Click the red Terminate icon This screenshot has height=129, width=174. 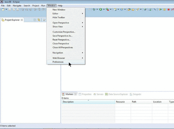[x=169, y=9]
